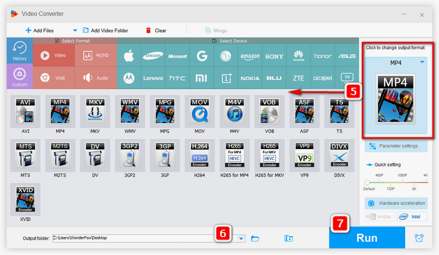439x255 pixels.
Task: Expand the MP4 output format dropdown
Action: pos(422,63)
